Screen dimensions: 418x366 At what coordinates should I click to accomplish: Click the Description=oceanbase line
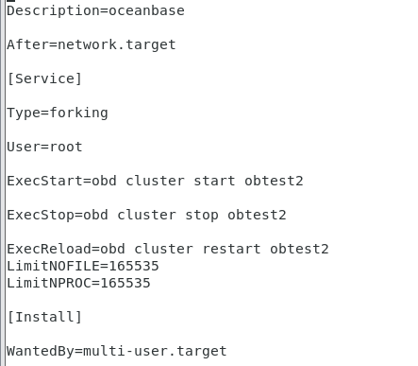click(x=95, y=11)
